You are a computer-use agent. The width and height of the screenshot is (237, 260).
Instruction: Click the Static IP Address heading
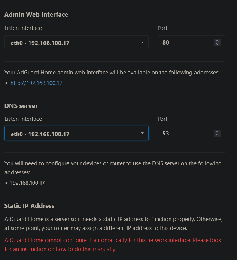click(29, 206)
